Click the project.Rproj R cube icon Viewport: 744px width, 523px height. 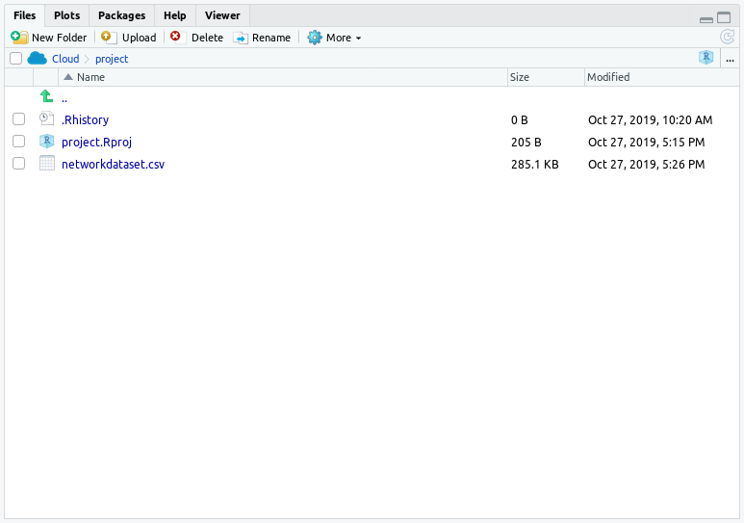(x=46, y=141)
